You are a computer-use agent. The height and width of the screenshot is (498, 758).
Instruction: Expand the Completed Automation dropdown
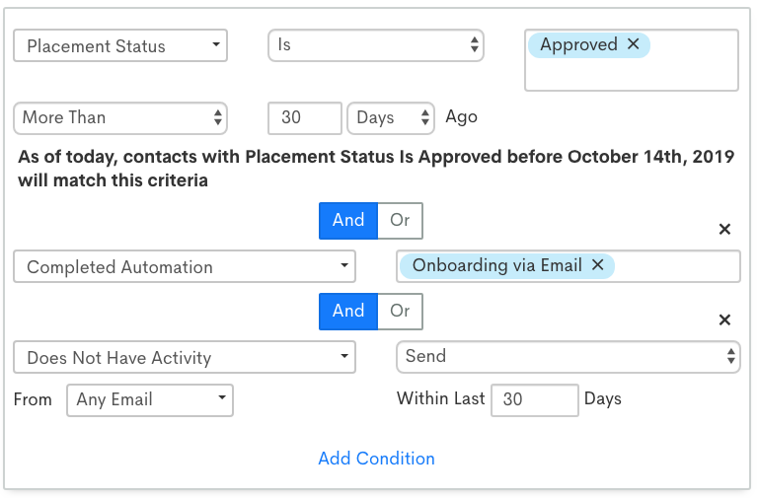[x=185, y=266]
